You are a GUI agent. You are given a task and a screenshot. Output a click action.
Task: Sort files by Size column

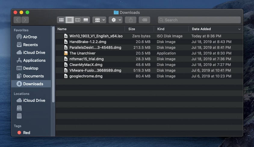click(x=132, y=29)
